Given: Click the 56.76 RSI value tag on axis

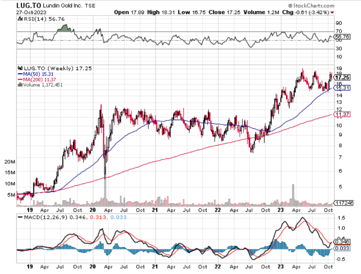Looking at the screenshot, I should click(x=342, y=37).
